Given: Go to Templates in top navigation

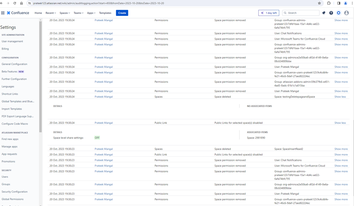Looking at the screenshot, I should 105,13.
